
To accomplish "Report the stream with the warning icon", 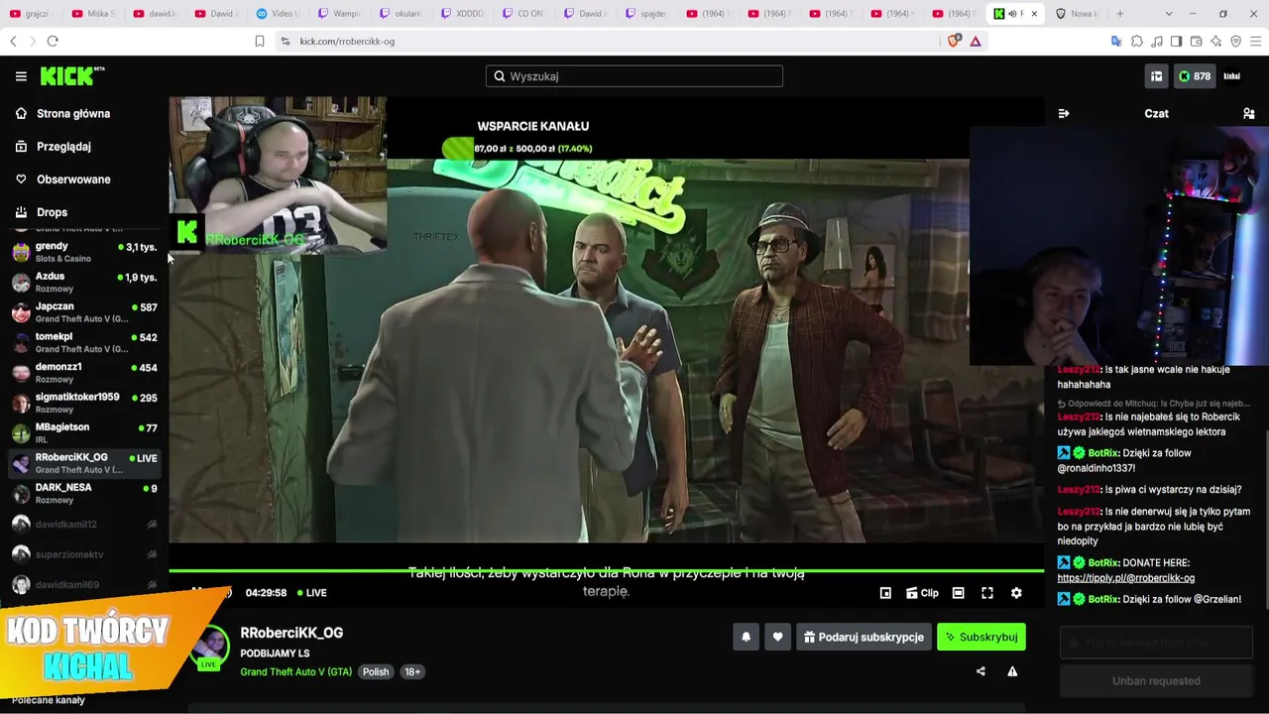I will tap(1012, 671).
